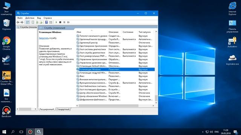241x135 pixels.
Task: Select Управление приложениями service
Action: pos(115,59)
